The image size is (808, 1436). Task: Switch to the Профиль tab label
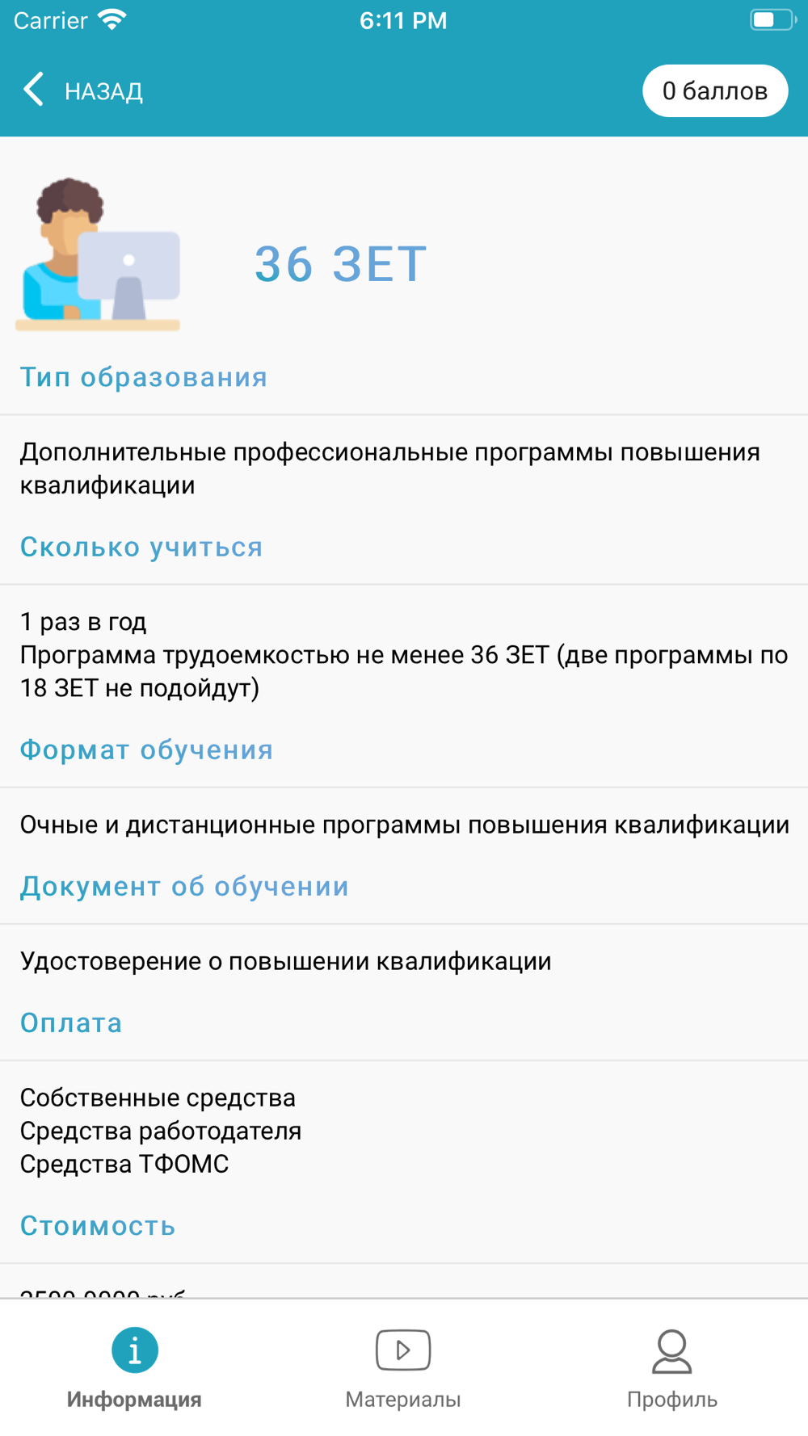pos(672,1400)
